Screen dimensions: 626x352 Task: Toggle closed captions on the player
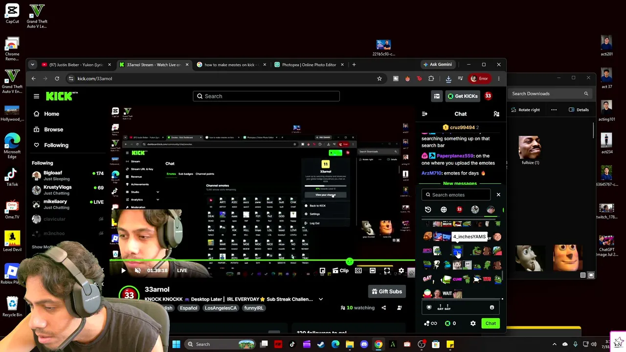[x=358, y=270]
